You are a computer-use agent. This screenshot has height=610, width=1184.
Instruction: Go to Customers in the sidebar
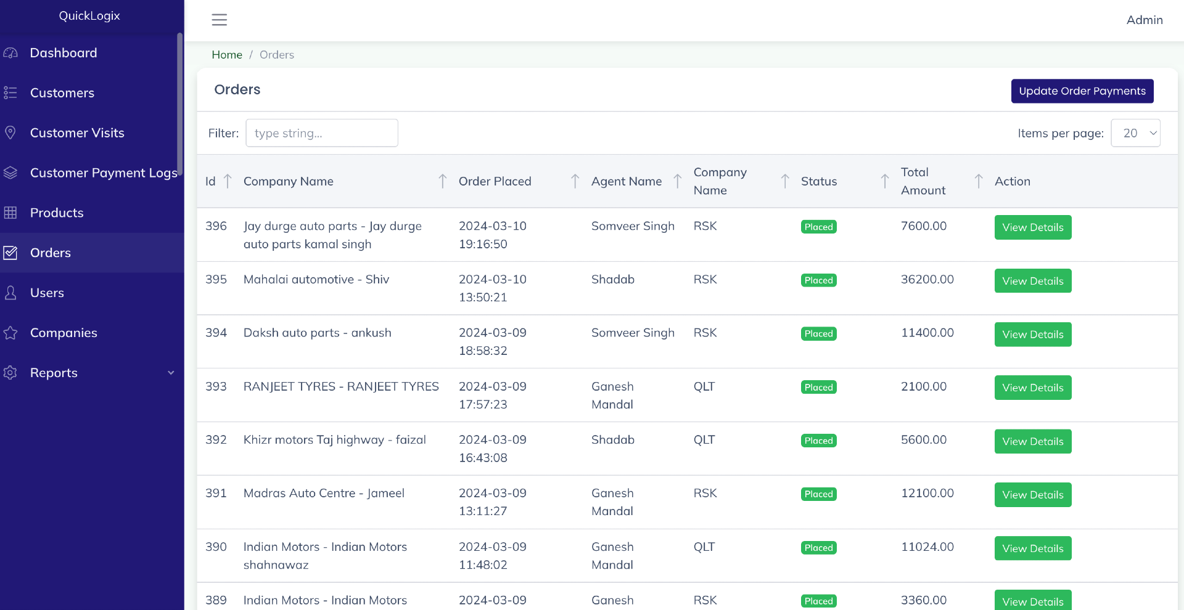(x=62, y=93)
